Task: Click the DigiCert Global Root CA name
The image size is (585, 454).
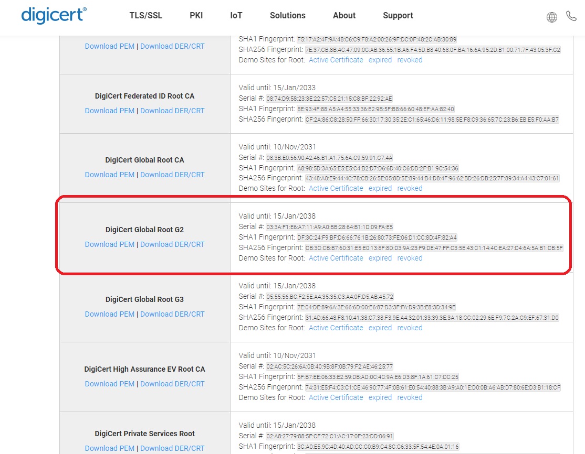Action: [145, 160]
